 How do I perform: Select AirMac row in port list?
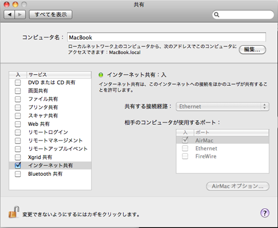(x=222, y=140)
